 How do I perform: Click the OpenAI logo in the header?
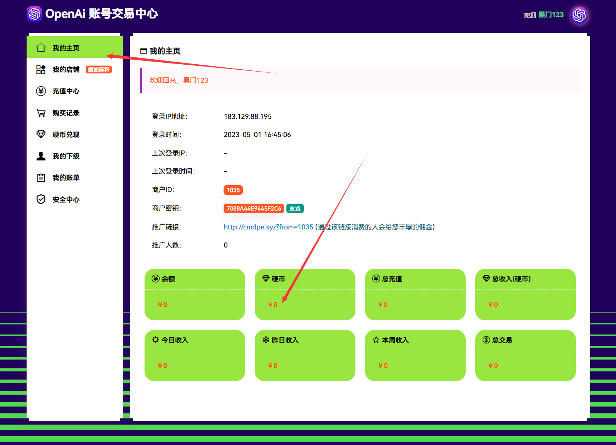[34, 14]
